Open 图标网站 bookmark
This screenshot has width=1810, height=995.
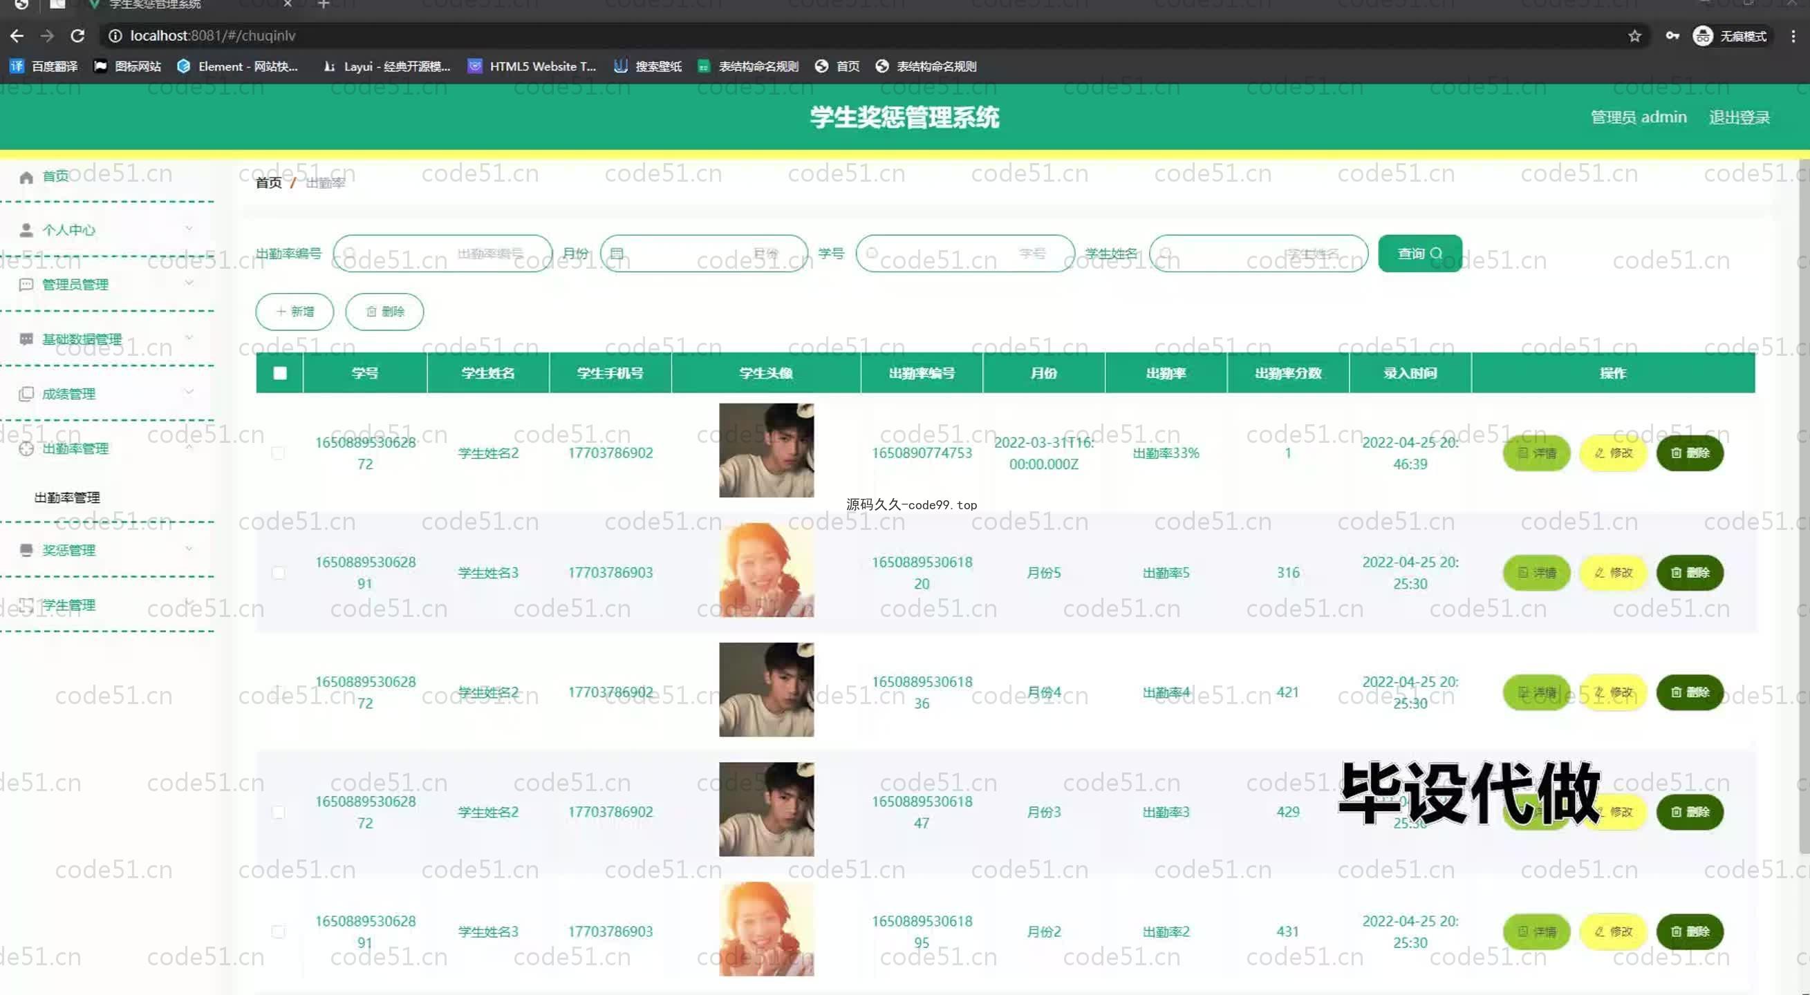[128, 67]
